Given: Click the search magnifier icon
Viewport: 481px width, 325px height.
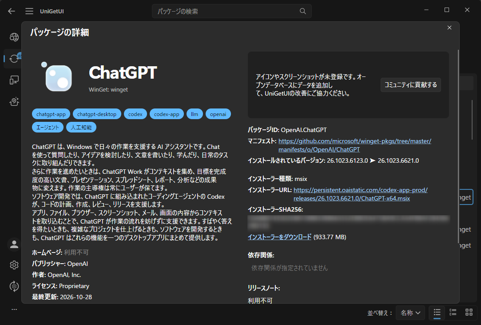Looking at the screenshot, I should (x=302, y=12).
